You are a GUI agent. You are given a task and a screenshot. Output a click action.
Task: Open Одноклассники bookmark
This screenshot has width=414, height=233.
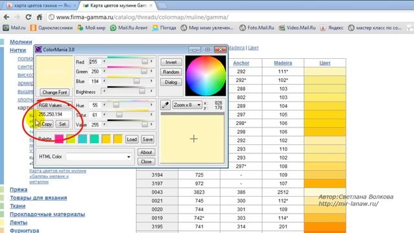click(51, 27)
